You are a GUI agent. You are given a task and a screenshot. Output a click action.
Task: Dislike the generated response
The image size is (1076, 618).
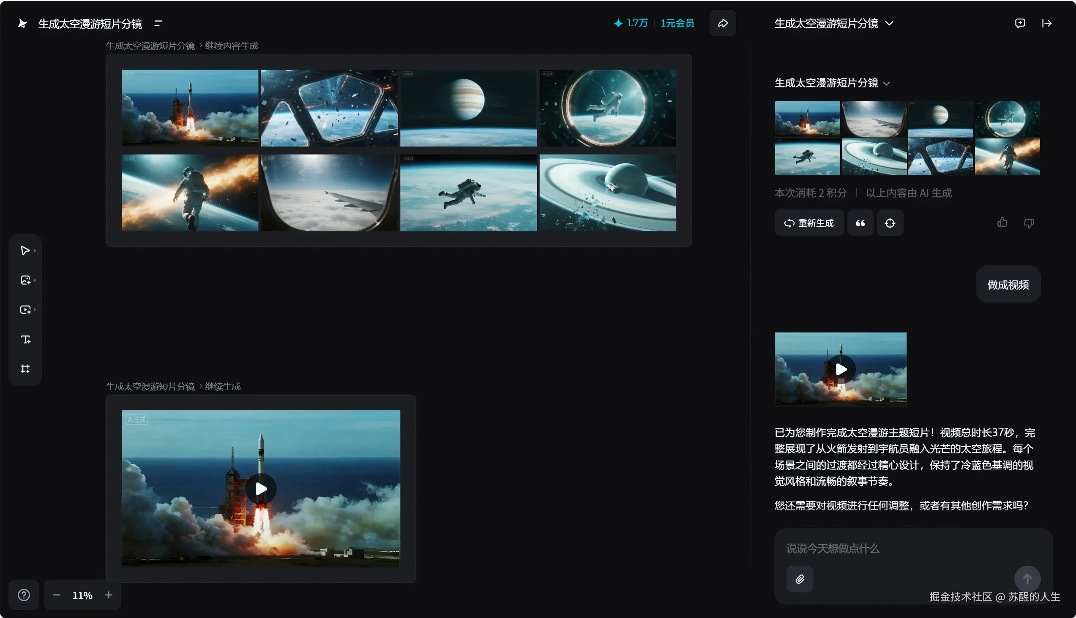1029,223
